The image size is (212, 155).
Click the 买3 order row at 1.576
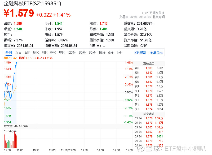(x=149, y=100)
